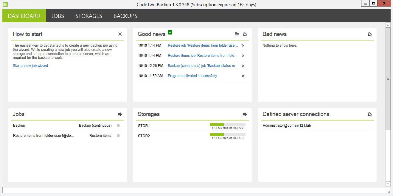
Task: Open 'Restore job' news link
Action: 203,46
